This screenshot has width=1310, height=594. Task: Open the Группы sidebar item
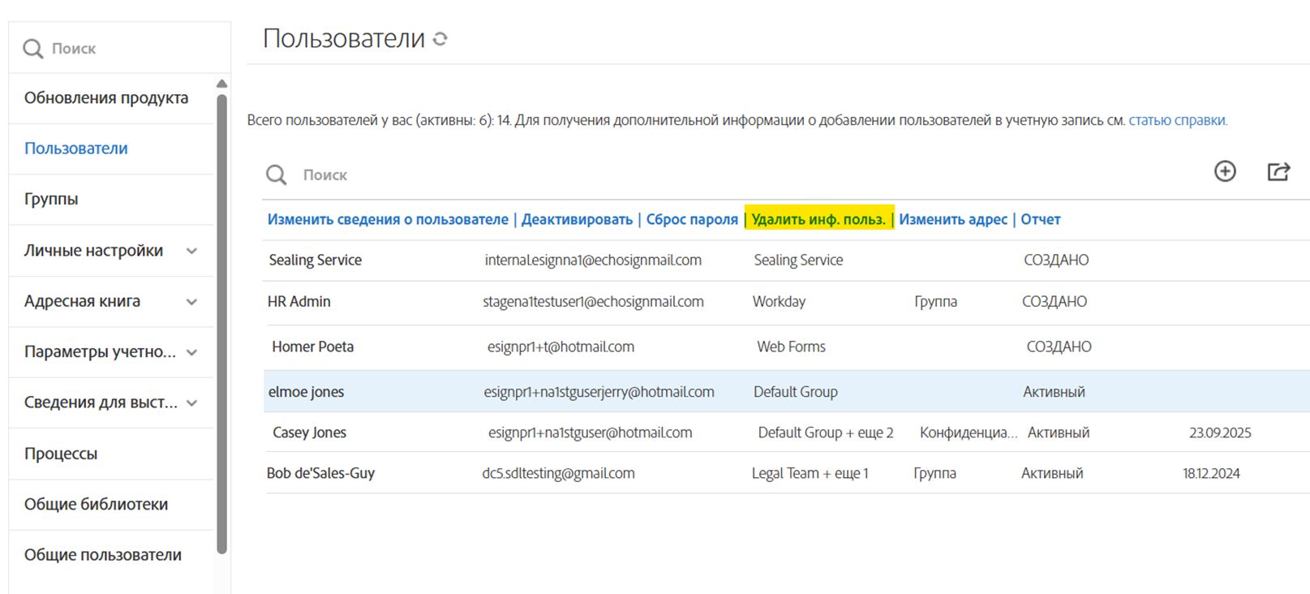(x=51, y=199)
